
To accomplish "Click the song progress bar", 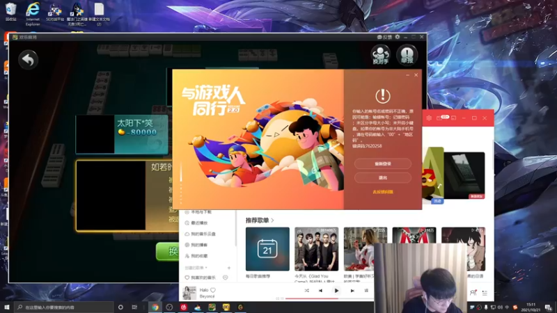I will [329, 298].
